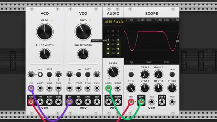Click the second VCO FREQ knob
Screen dimensions: 217x122
(x=83, y=32)
